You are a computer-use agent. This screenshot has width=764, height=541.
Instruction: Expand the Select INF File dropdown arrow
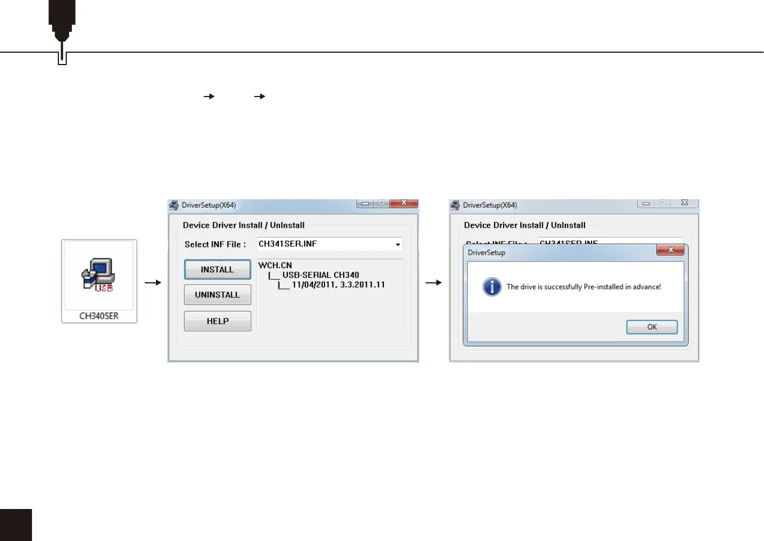397,244
